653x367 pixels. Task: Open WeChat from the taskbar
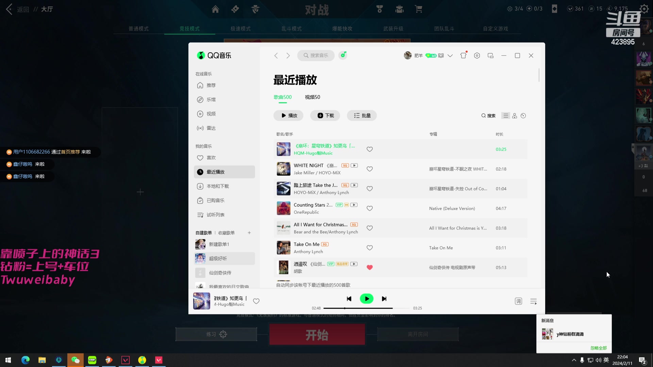click(76, 360)
